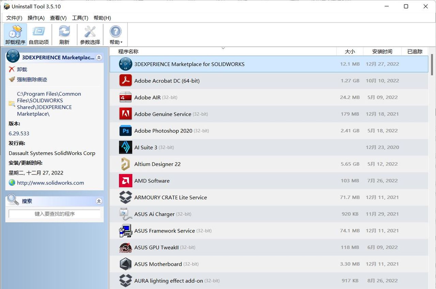Click 强制删除痕迹 force removal link

click(32, 79)
